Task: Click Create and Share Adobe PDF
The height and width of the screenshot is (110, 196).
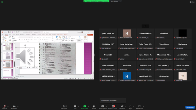Action: pyautogui.click(x=80, y=38)
